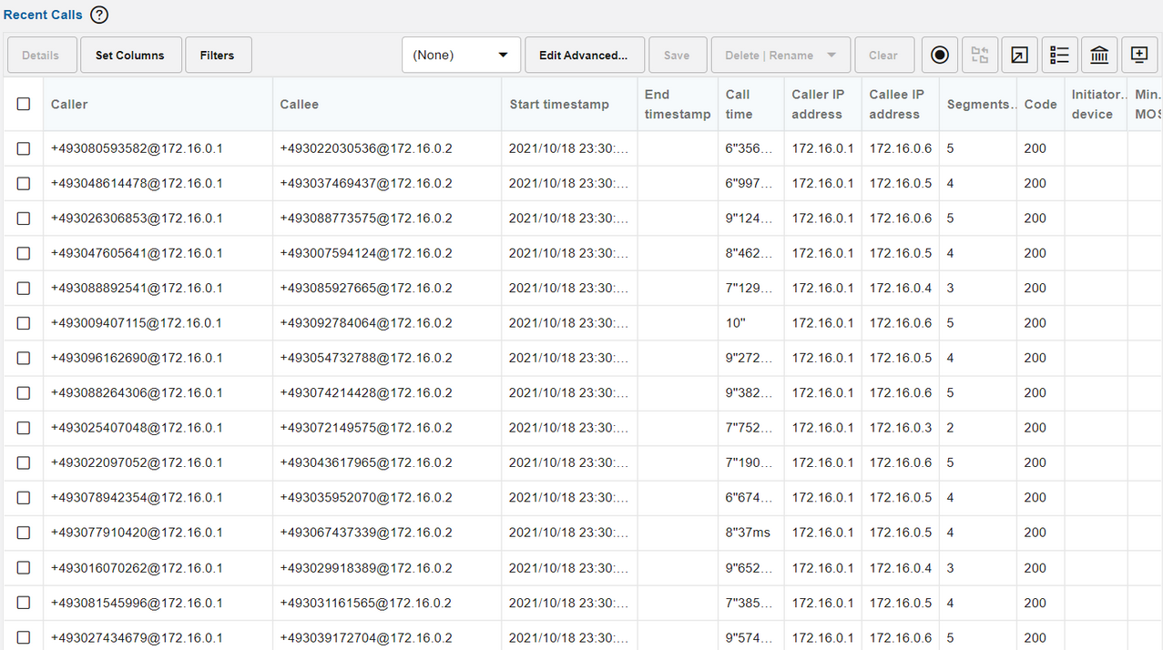The image size is (1163, 650).
Task: Click Edit Advanced... button
Action: coord(584,55)
